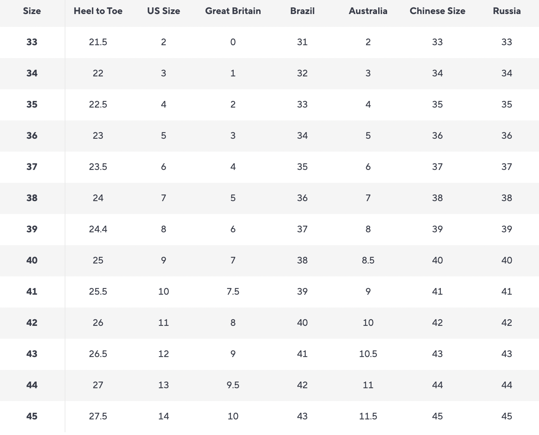Select the 21.5 heel to toe value
The width and height of the screenshot is (539, 435).
point(98,42)
